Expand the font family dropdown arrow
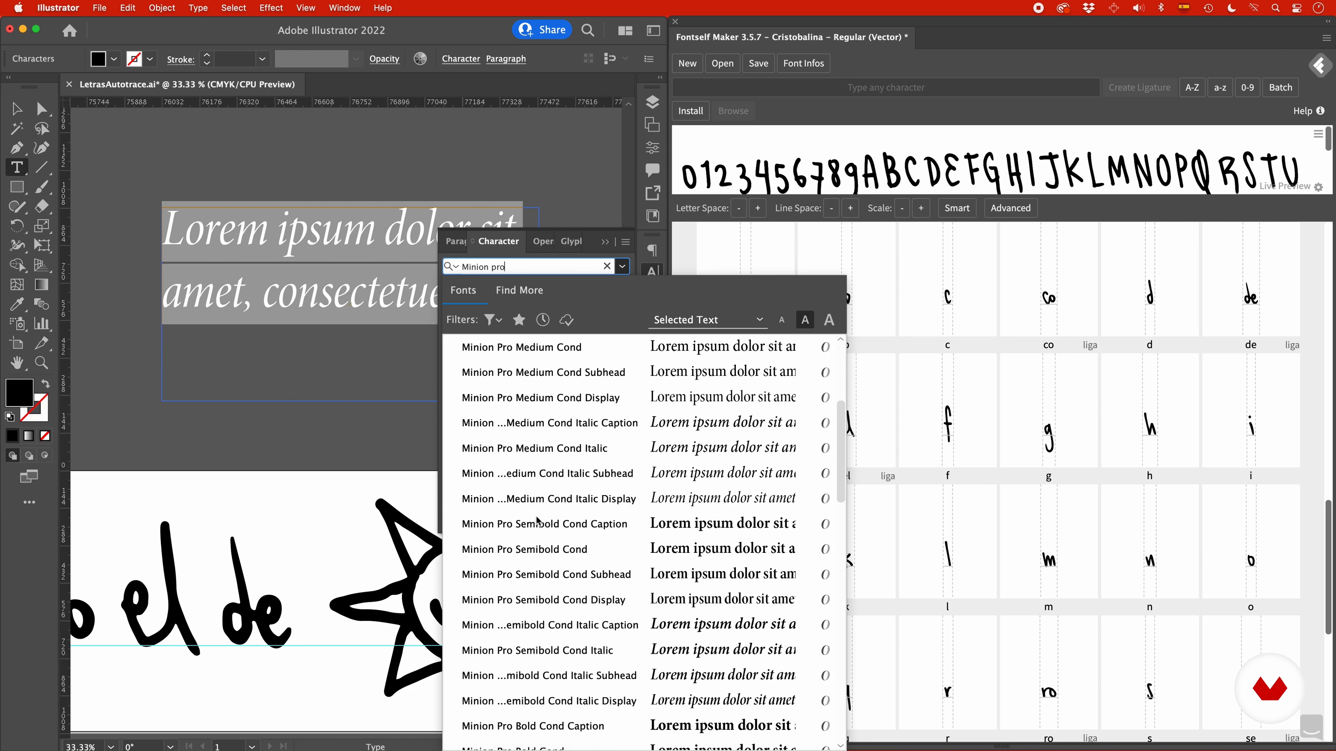 [622, 266]
